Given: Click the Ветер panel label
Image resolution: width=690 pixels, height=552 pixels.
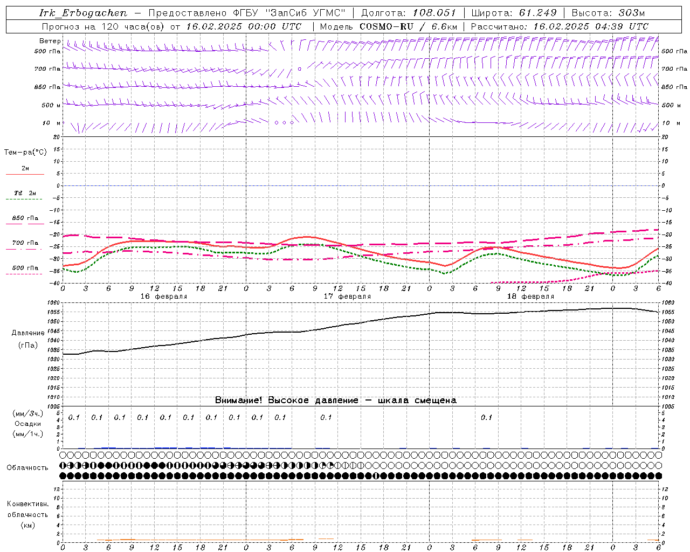Looking at the screenshot, I should 50,41.
